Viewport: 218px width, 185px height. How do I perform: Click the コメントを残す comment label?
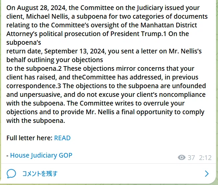(x=40, y=174)
